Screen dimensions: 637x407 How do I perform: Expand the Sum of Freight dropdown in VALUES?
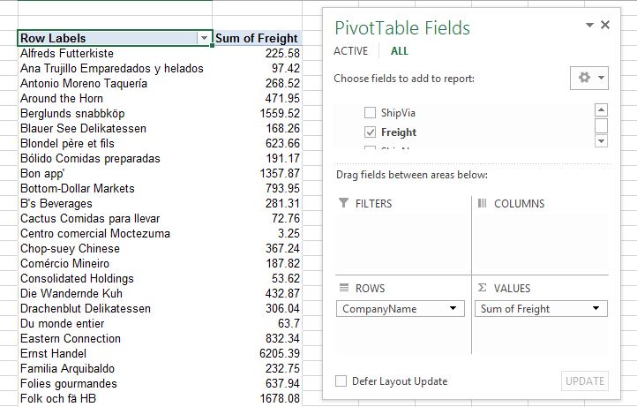tap(596, 309)
